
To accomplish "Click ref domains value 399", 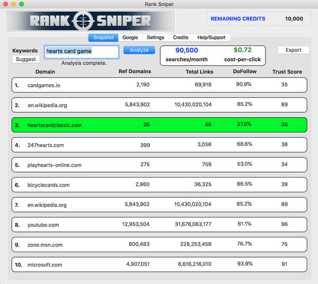I will [145, 145].
